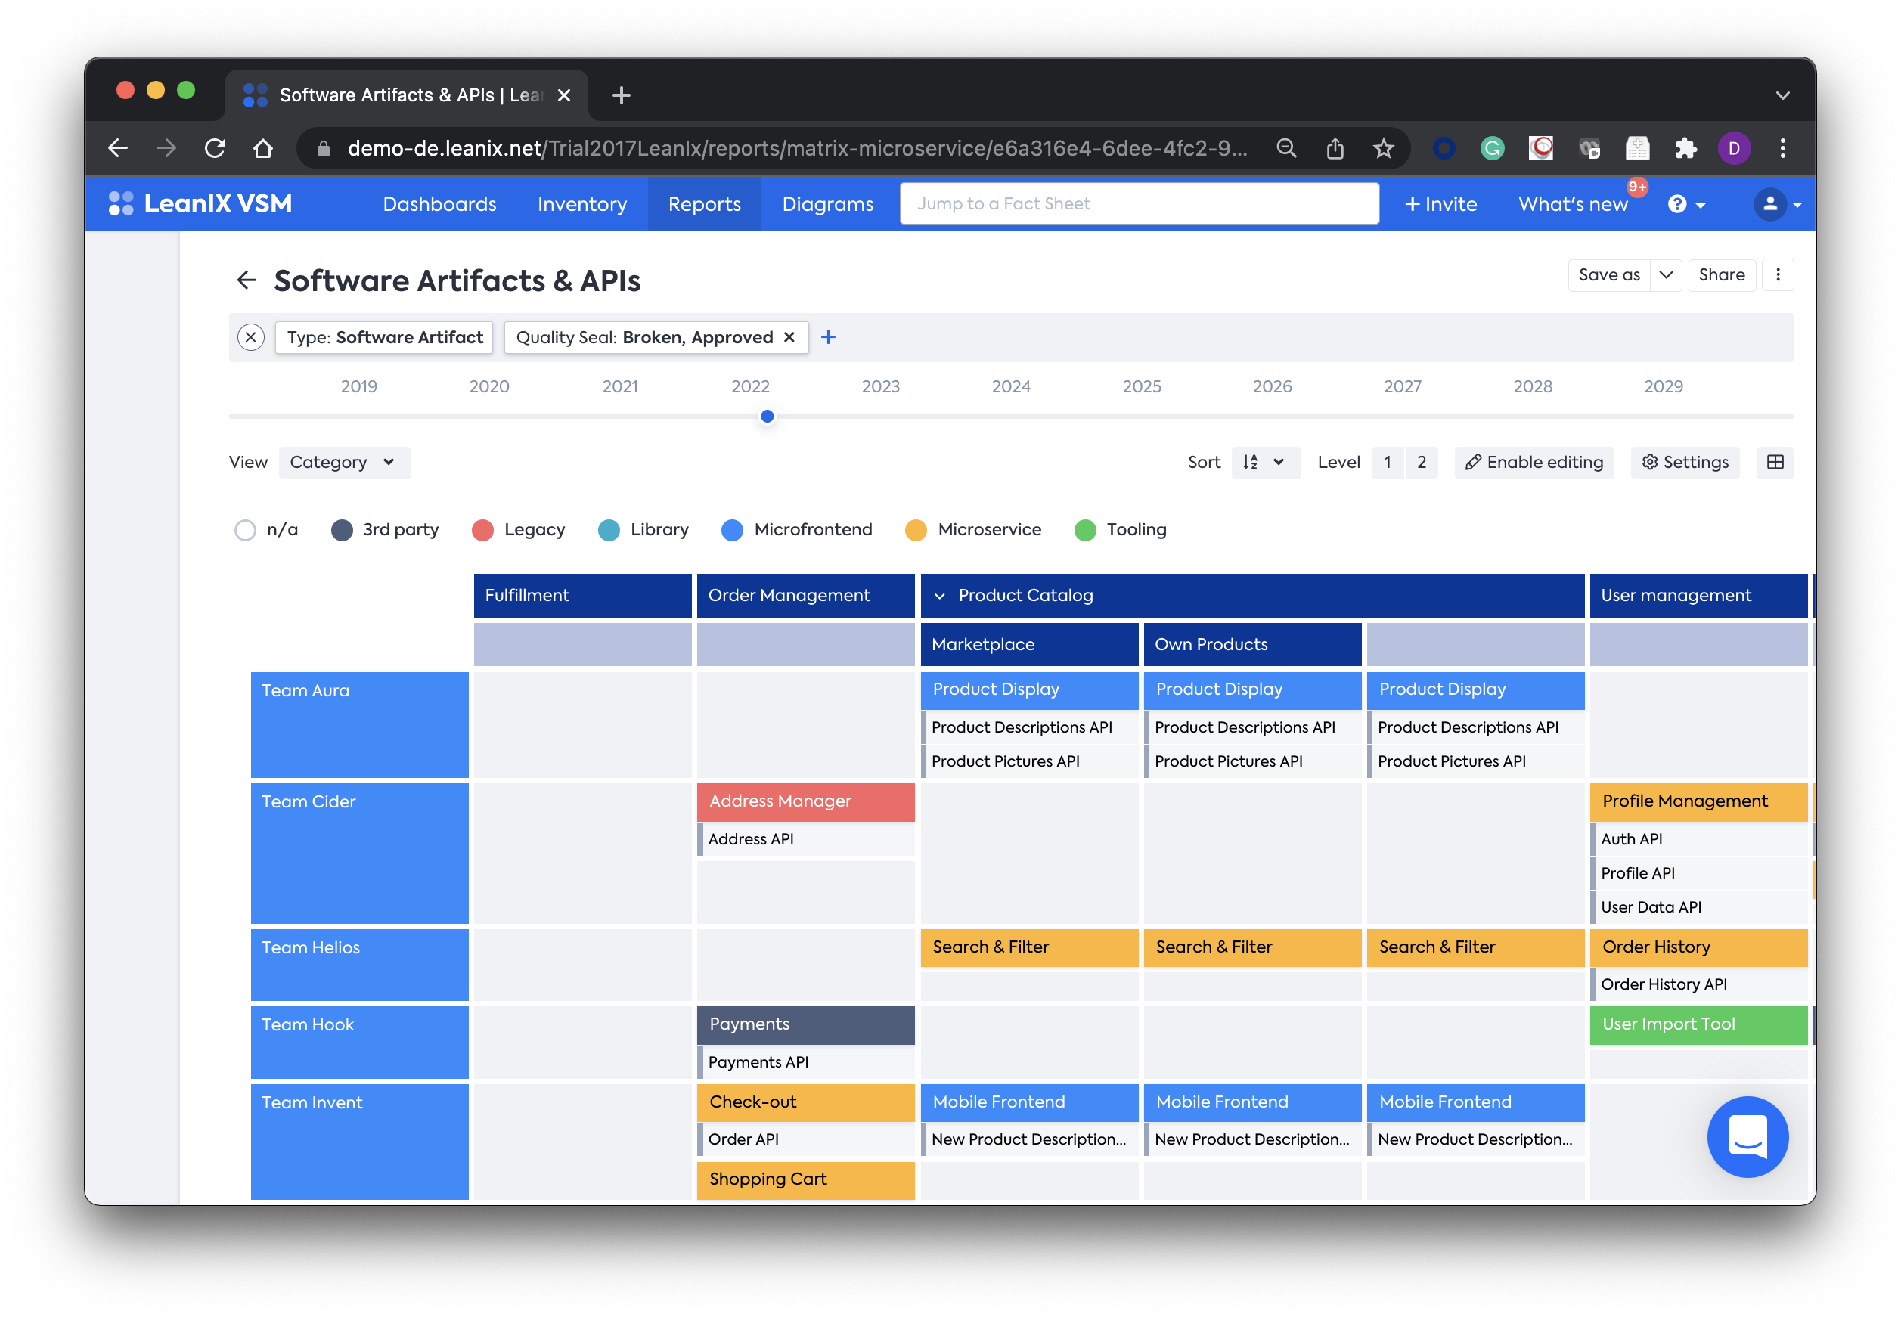Screen dimensions: 1901x1317
Task: Open the help question mark menu
Action: coord(1685,204)
